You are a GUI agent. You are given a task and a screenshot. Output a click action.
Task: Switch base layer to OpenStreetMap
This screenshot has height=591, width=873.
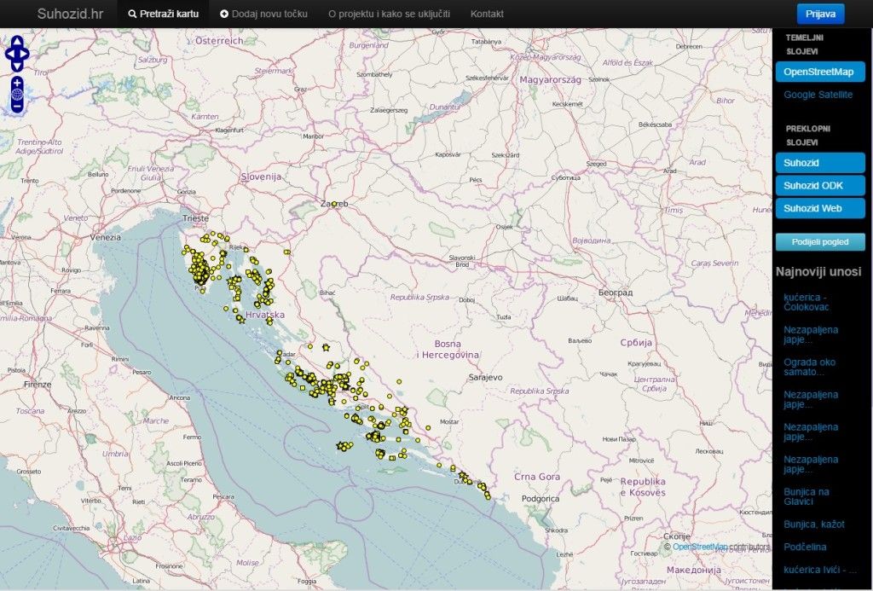click(820, 72)
